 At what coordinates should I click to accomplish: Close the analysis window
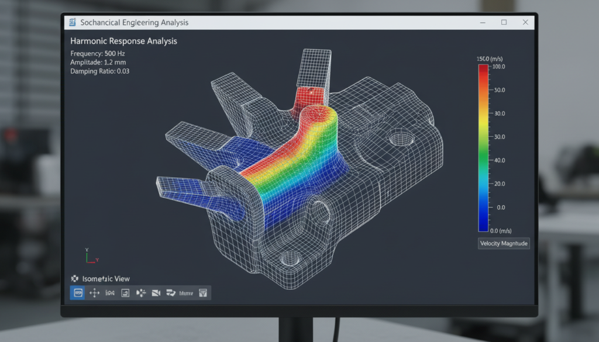pos(525,23)
